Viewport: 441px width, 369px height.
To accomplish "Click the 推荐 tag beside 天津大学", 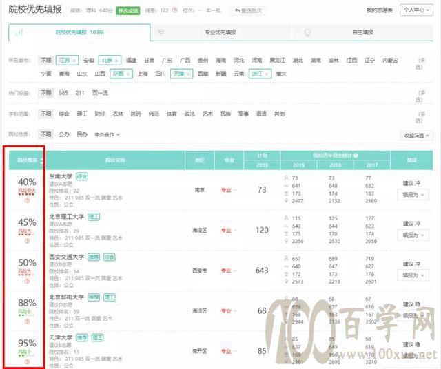I will click(x=82, y=337).
